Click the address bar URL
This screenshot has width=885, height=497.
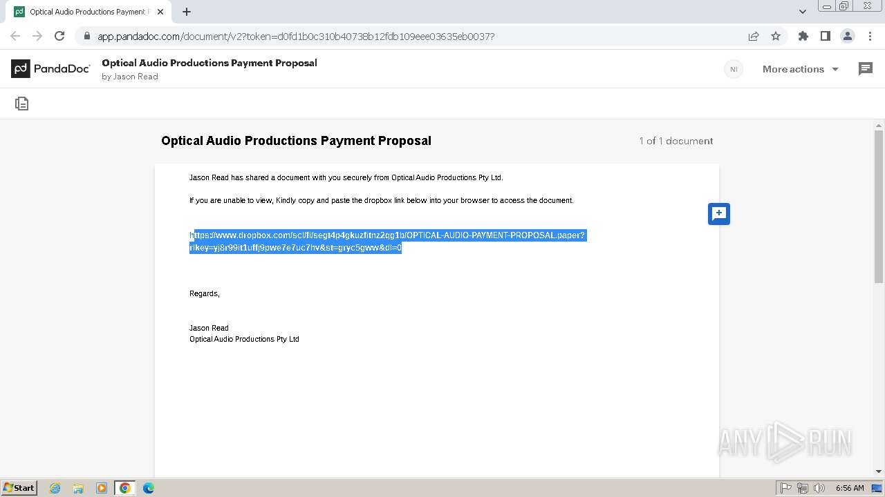296,37
